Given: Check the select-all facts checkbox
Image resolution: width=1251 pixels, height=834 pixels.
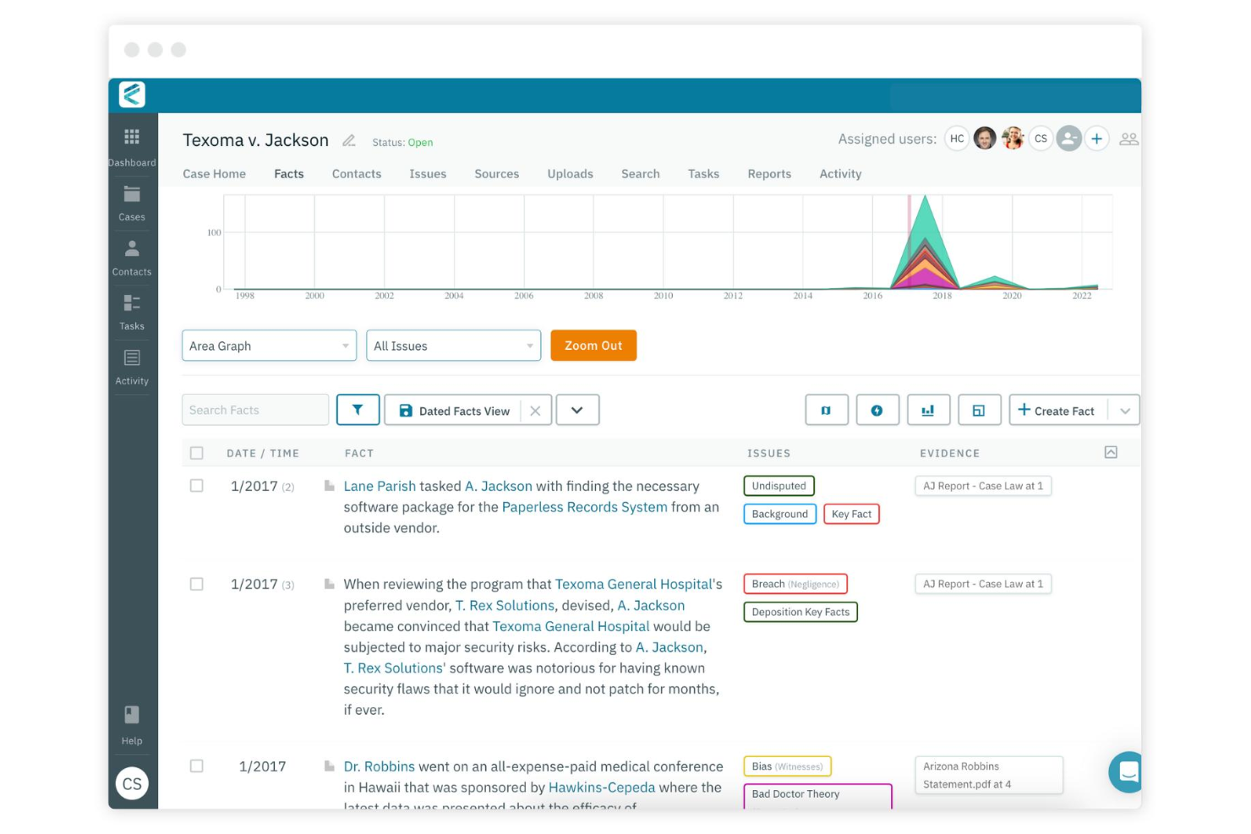Looking at the screenshot, I should [x=197, y=453].
